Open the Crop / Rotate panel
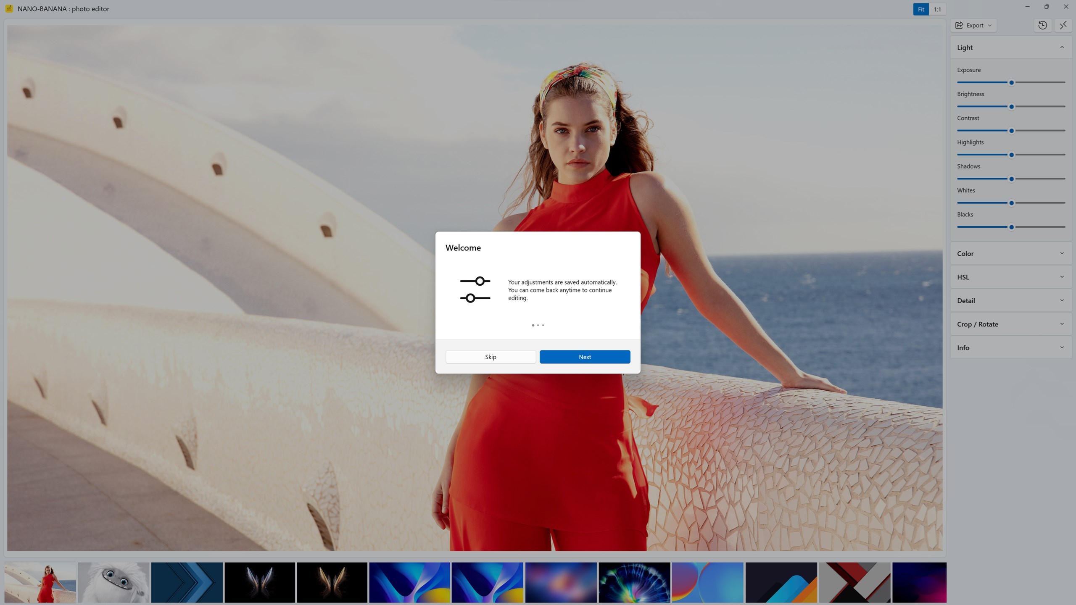The width and height of the screenshot is (1076, 605). point(1010,324)
